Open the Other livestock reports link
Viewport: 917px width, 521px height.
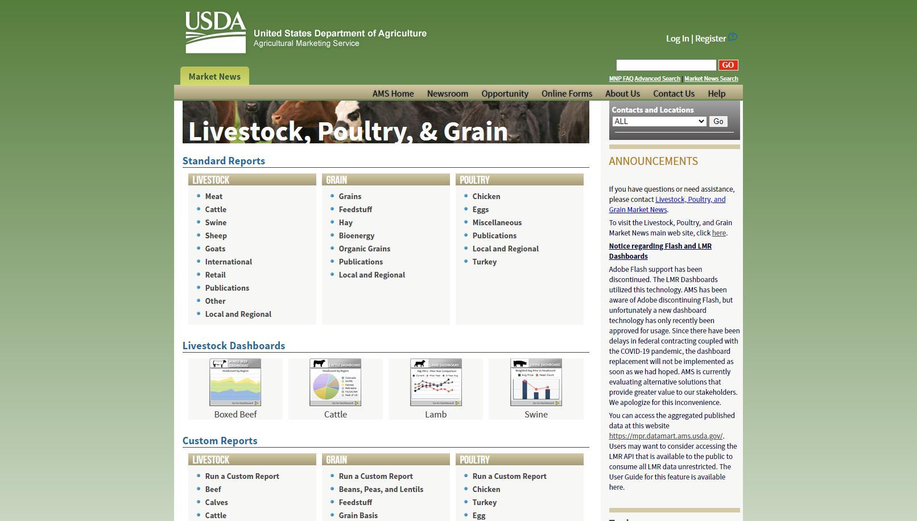tap(215, 301)
